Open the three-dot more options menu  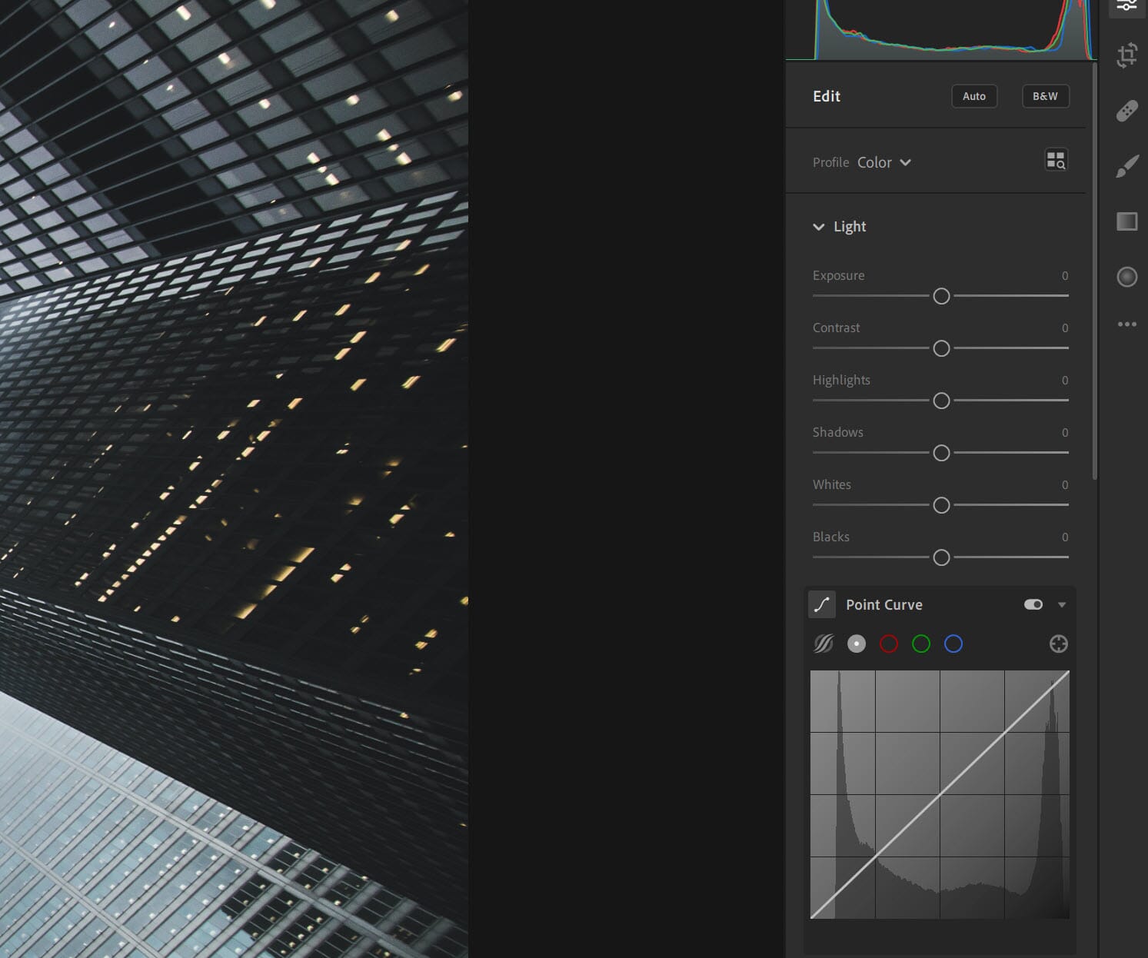(x=1127, y=324)
